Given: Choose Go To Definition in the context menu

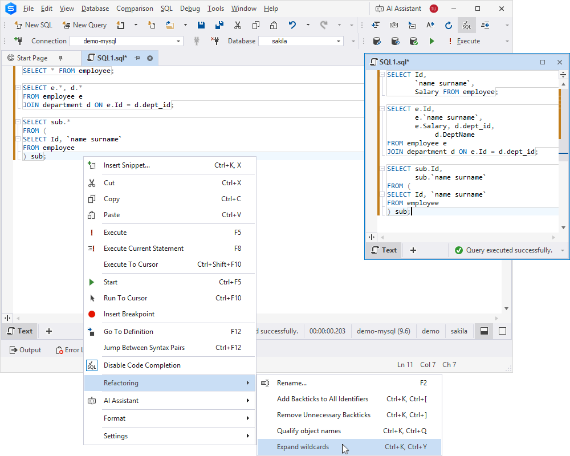Looking at the screenshot, I should [170, 332].
